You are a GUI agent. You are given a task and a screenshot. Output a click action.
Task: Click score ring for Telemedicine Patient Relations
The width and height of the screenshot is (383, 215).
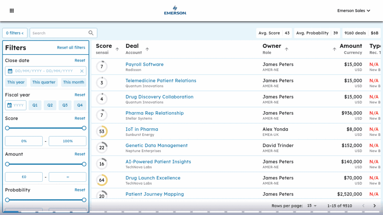tap(102, 82)
